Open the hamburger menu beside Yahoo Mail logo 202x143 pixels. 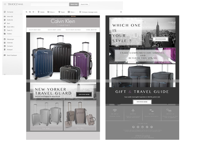[x=5, y=4]
